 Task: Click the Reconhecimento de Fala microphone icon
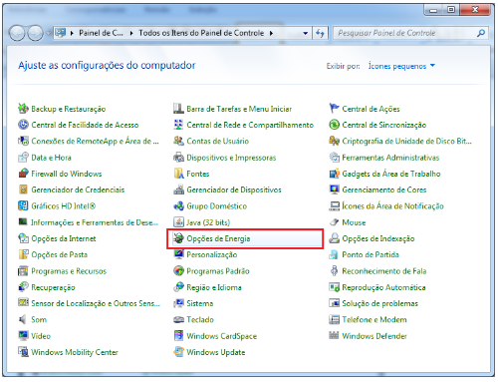point(334,271)
